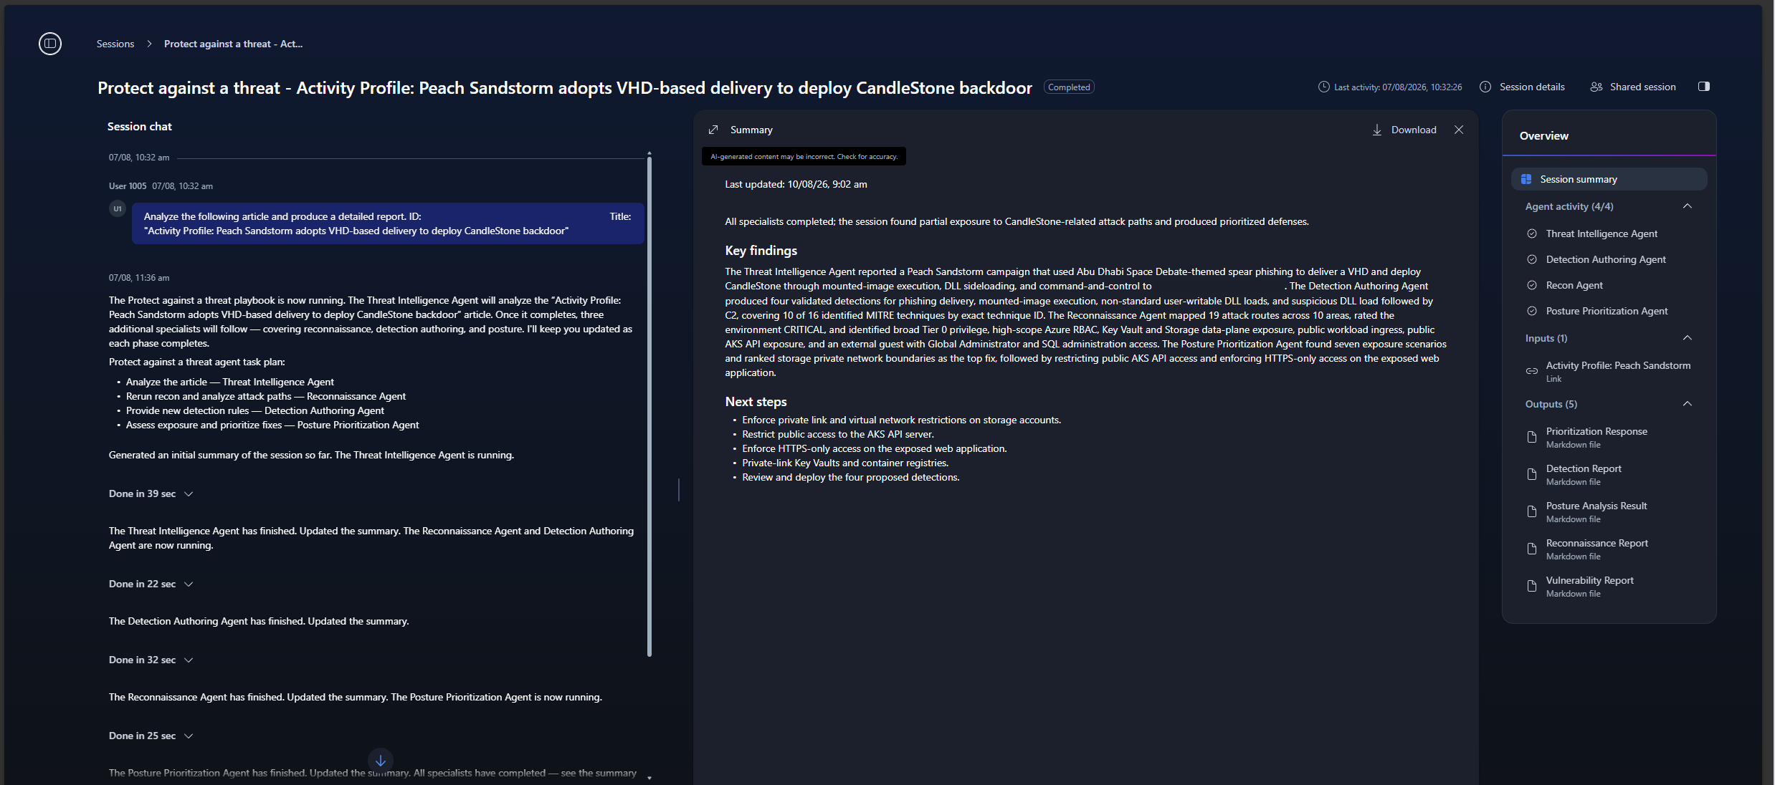Close the Summary panel
1775x785 pixels.
pos(1459,130)
